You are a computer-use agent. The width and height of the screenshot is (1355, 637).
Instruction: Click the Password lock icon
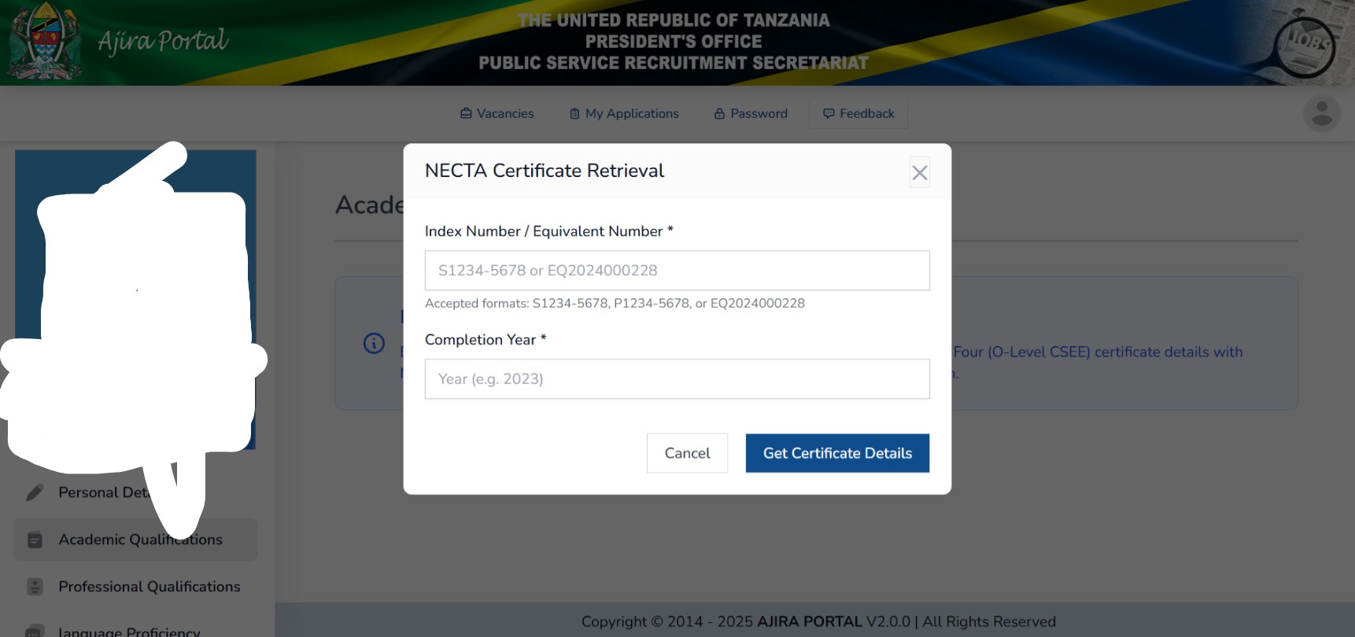[x=719, y=113]
